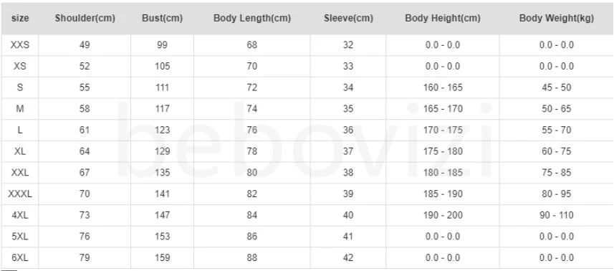Click shoulder value 76 in 5XL row
Screen dimensions: 614x271
(x=85, y=237)
